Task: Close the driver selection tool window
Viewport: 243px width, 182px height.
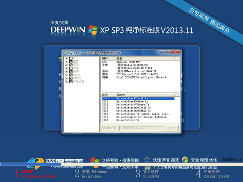Action: tap(176, 52)
